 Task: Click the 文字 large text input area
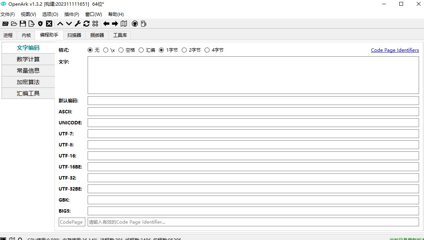click(x=253, y=75)
